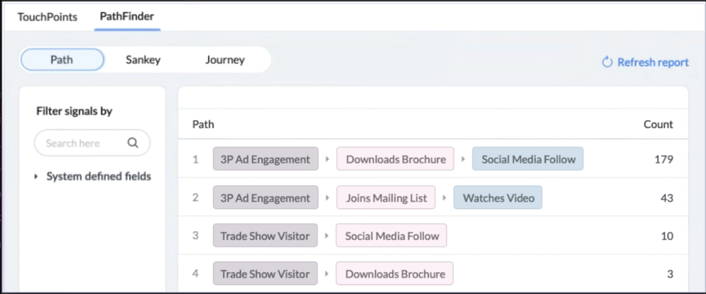Image resolution: width=706 pixels, height=294 pixels.
Task: Click arrow after Trade Show Visitor in row 3
Action: [x=326, y=236]
